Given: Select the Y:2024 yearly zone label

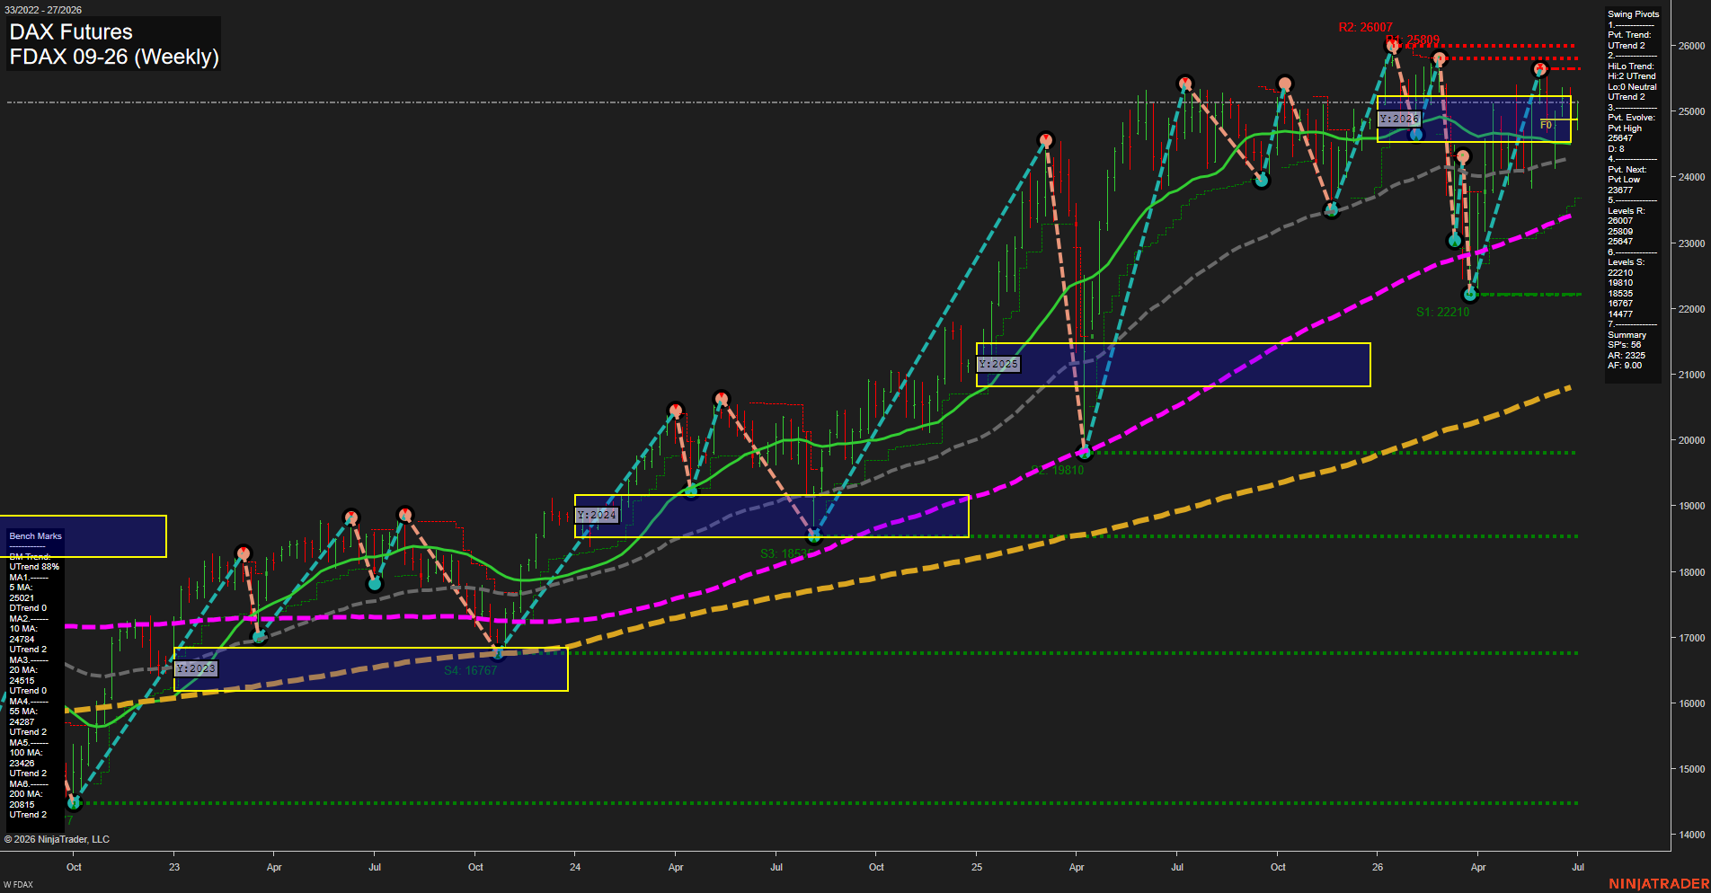Looking at the screenshot, I should coord(597,515).
